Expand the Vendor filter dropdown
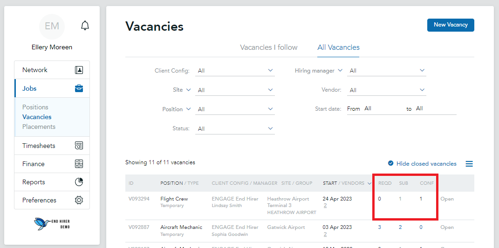The width and height of the screenshot is (499, 248). 387,90
